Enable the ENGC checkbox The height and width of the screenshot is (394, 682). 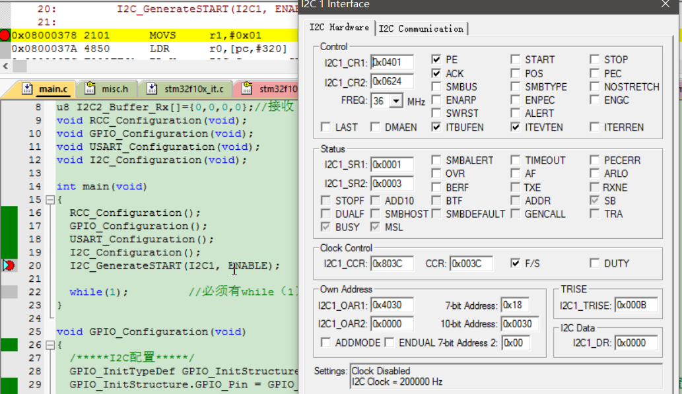click(595, 100)
